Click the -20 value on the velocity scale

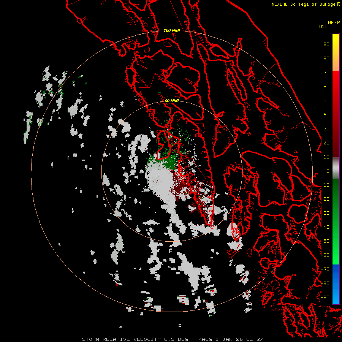(x=325, y=199)
